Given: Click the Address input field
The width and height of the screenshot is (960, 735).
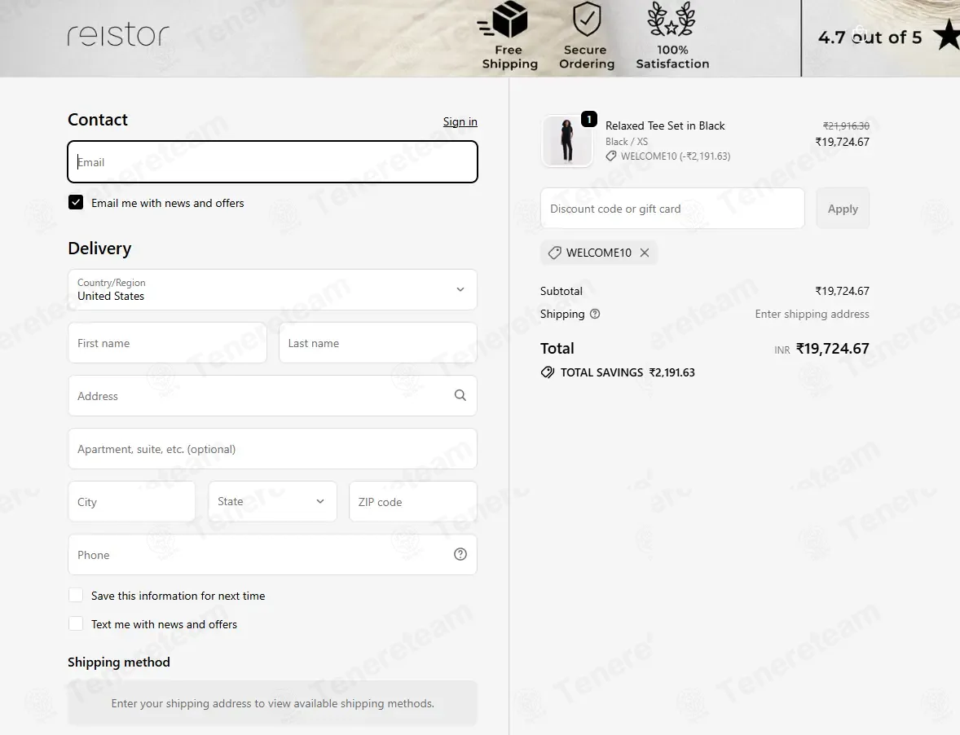Looking at the screenshot, I should [x=272, y=396].
